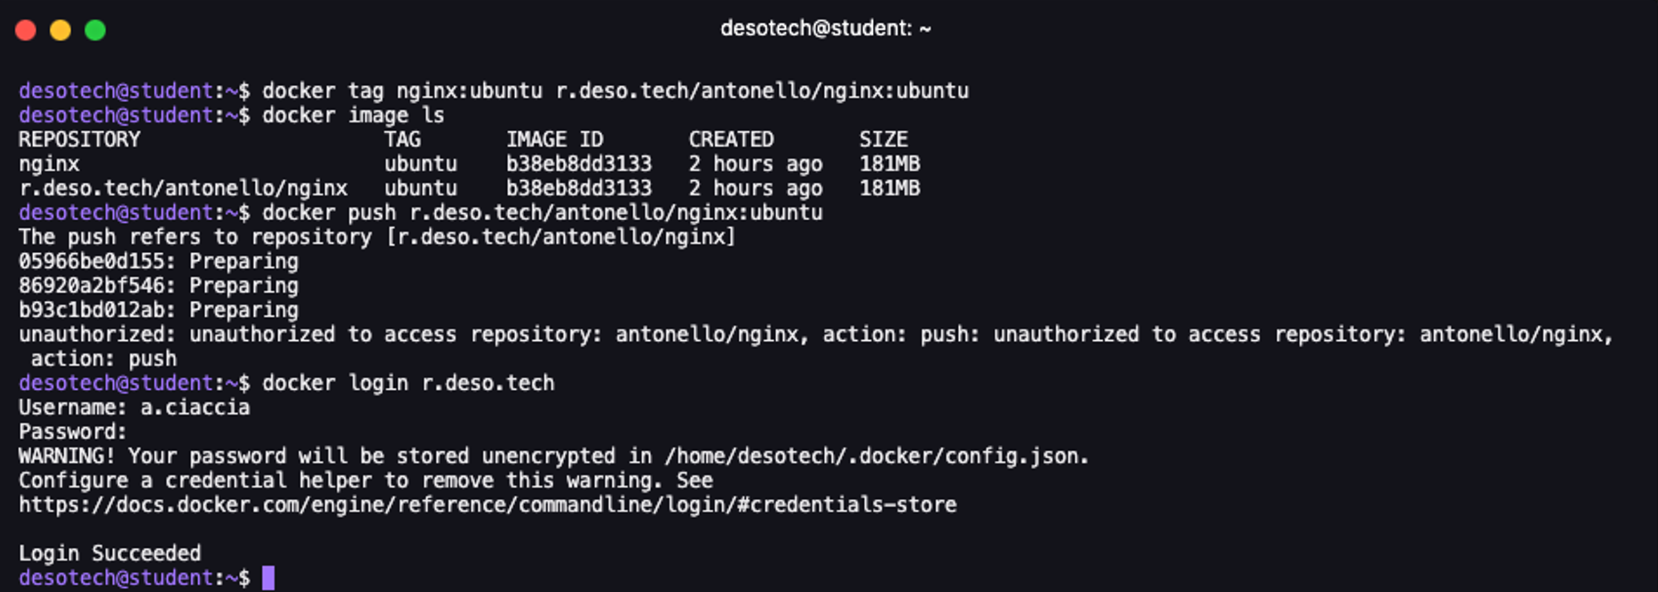
Task: Click the layer b93c1bd012ab Preparing line
Action: pos(158,310)
